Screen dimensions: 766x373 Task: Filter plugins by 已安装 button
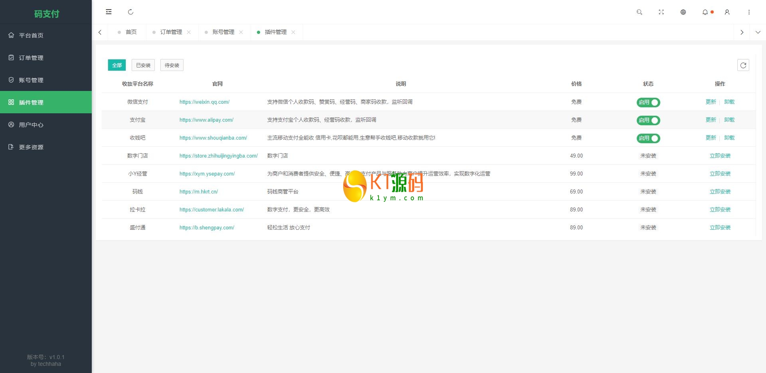point(143,65)
